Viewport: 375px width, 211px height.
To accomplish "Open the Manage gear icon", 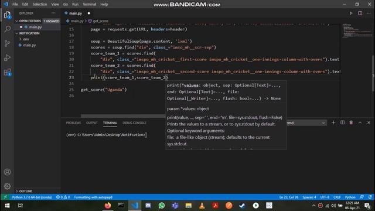I will [x=8, y=186].
